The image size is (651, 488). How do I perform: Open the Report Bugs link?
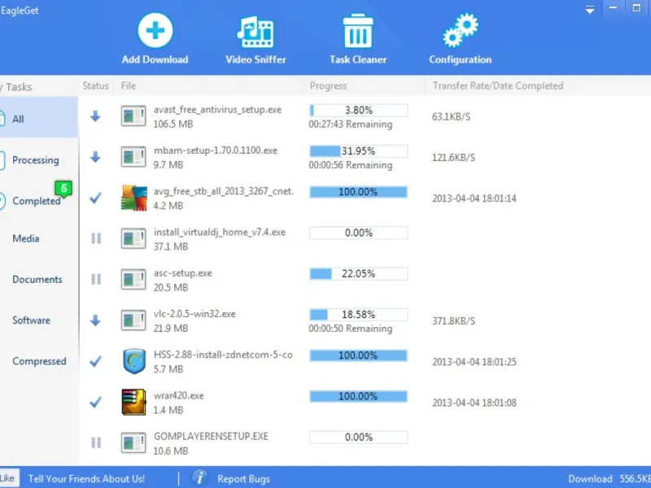click(x=243, y=479)
